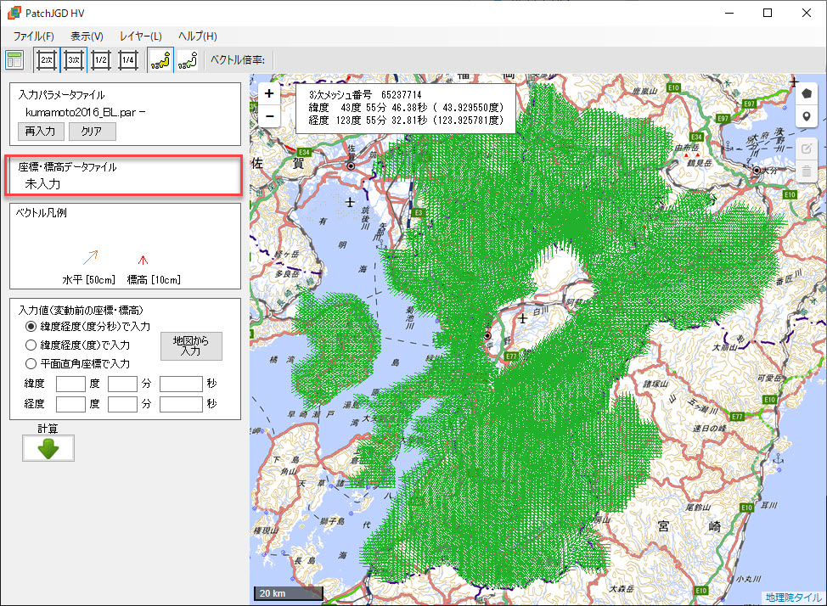This screenshot has width=827, height=606.
Task: Show the 1/4 mesh grid
Action: coord(127,60)
